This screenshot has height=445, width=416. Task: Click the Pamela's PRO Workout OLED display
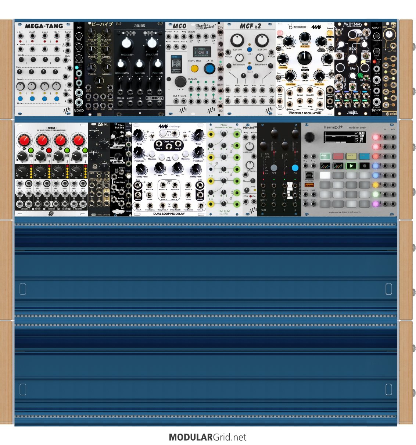tap(201, 52)
